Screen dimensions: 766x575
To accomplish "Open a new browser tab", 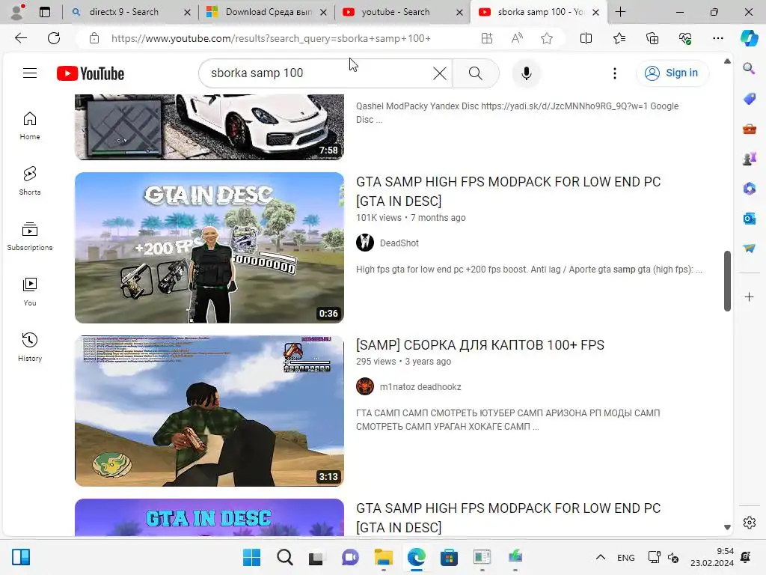I will click(620, 12).
